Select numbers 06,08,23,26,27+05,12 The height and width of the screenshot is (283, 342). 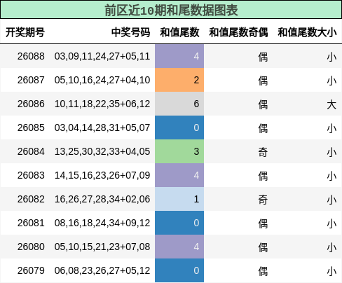pos(102,270)
